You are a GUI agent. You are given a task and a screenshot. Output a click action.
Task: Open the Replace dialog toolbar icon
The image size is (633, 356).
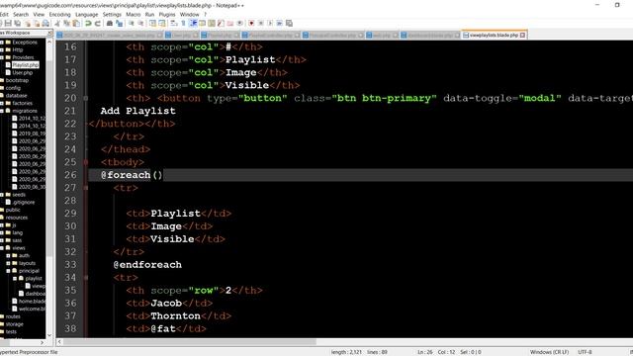coord(119,23)
